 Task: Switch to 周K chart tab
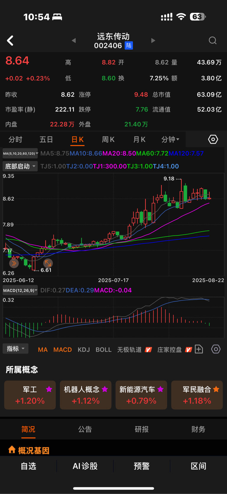pos(108,139)
